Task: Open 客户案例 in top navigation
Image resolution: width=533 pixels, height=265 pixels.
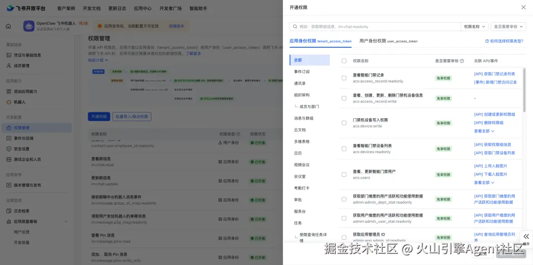Action: click(x=66, y=8)
